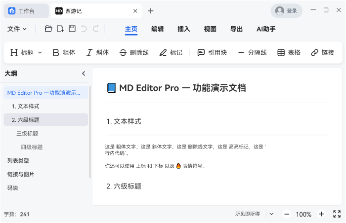The height and width of the screenshot is (223, 346).
Task: Switch to the 编辑 tab
Action: pos(157,29)
